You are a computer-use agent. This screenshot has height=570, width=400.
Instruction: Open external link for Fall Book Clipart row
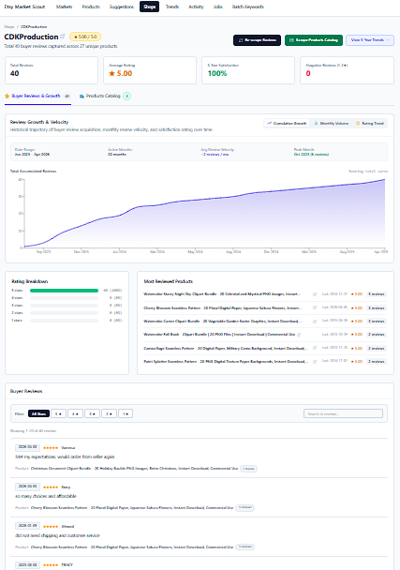(x=299, y=335)
